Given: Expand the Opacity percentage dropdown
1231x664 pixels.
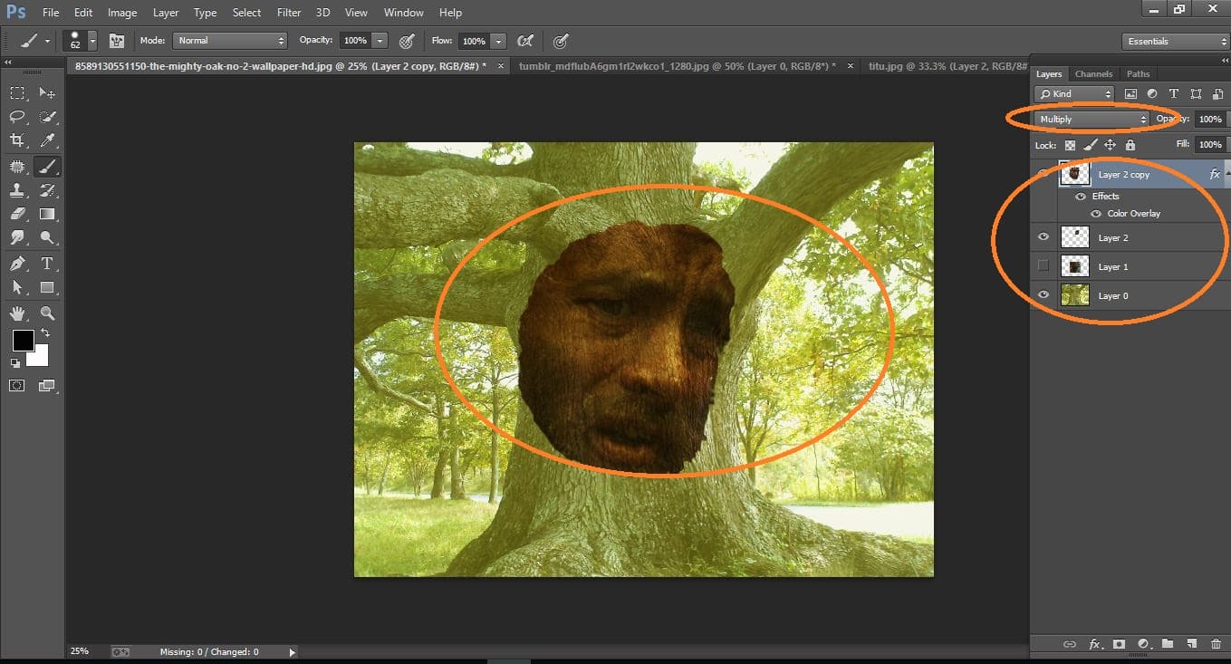Looking at the screenshot, I should point(380,40).
